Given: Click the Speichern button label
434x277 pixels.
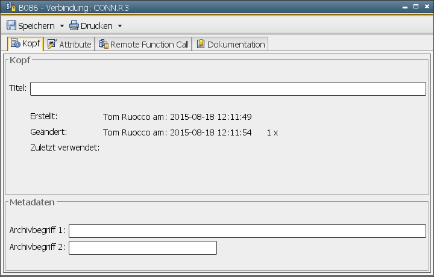Looking at the screenshot, I should [36, 26].
